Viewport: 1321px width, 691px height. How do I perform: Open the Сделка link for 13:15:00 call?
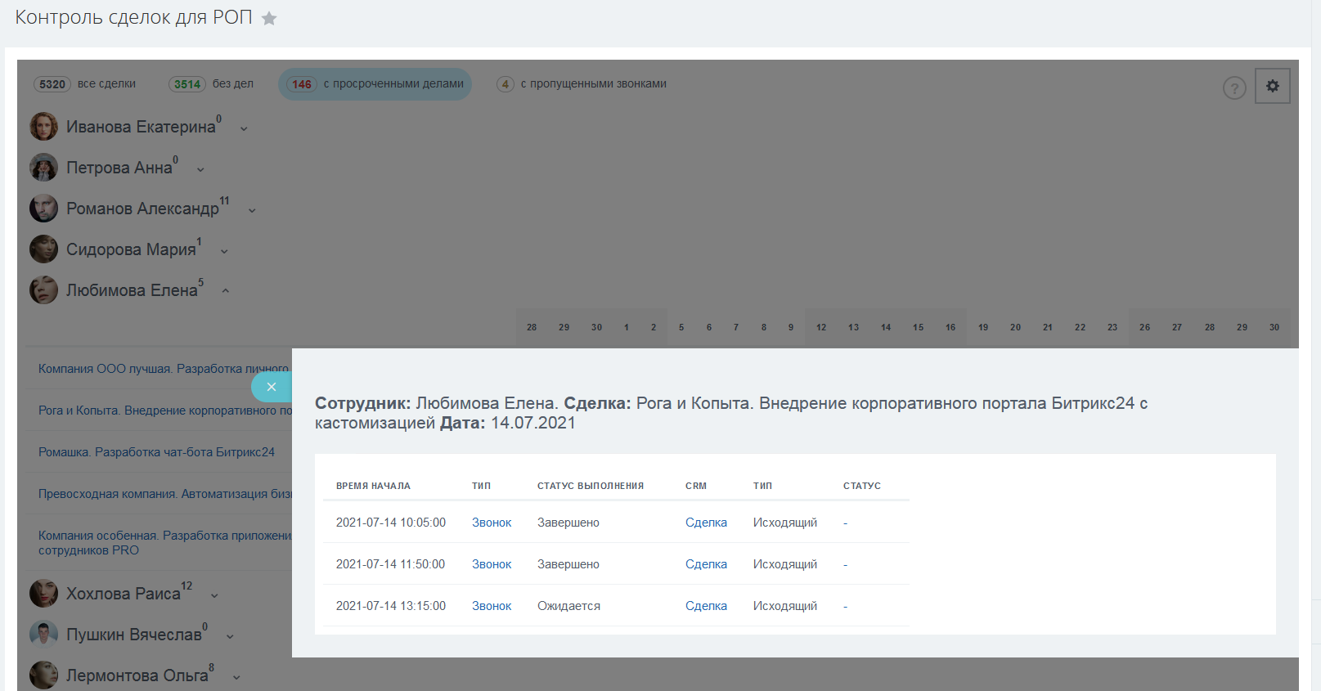click(x=706, y=606)
